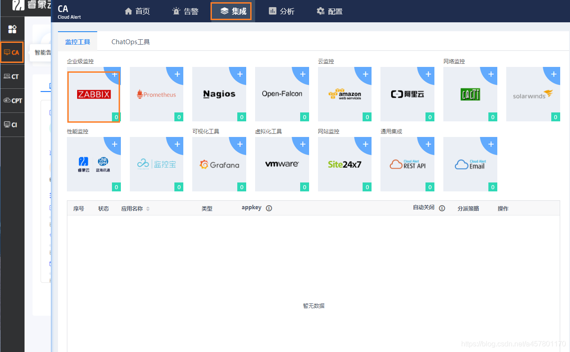This screenshot has width=570, height=352.
Task: Switch to CPT in left sidebar
Action: 12,100
